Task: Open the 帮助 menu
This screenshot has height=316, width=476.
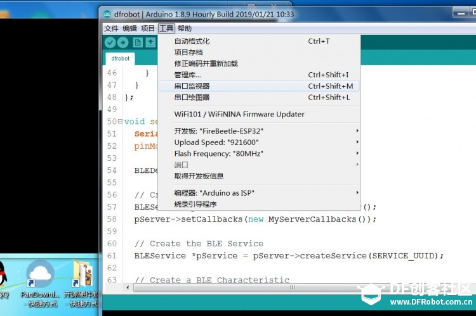Action: pyautogui.click(x=185, y=28)
